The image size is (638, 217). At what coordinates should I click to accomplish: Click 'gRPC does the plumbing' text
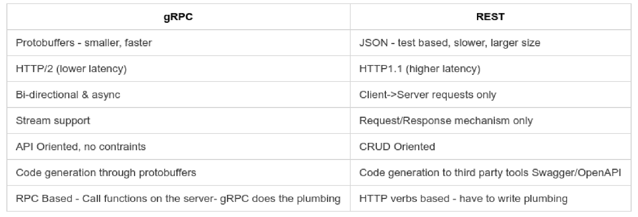coord(280,199)
